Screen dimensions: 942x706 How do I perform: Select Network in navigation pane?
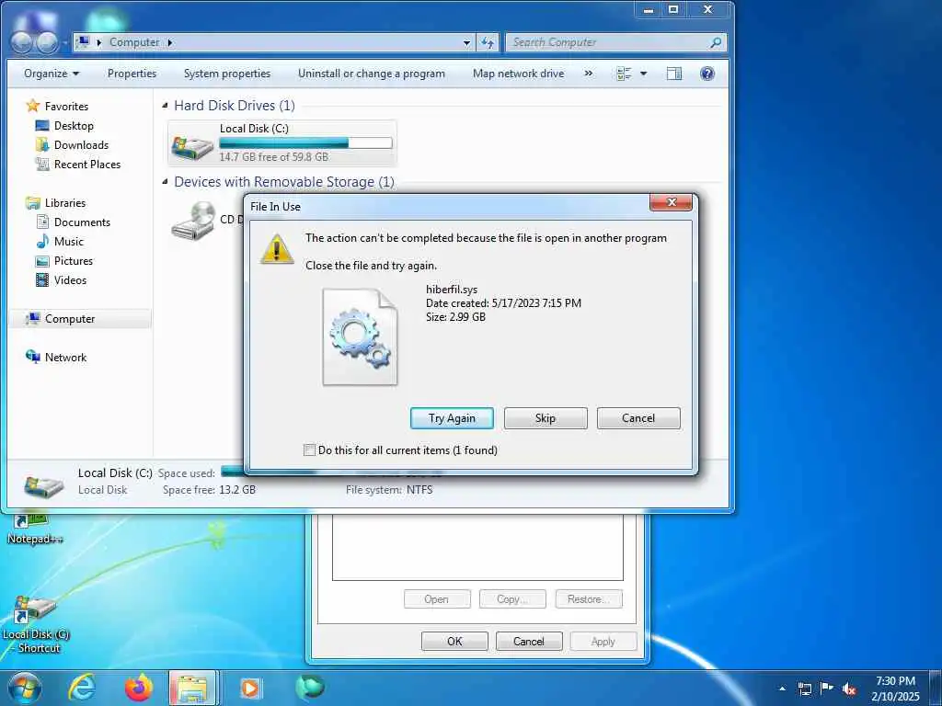65,358
